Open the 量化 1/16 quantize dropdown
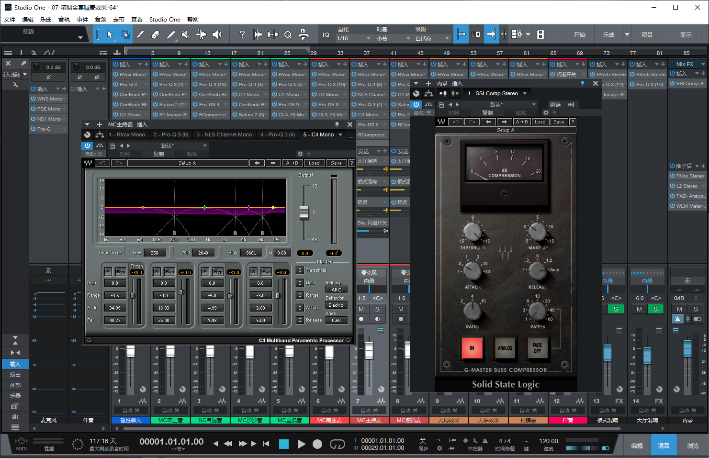709x458 pixels. tap(354, 39)
